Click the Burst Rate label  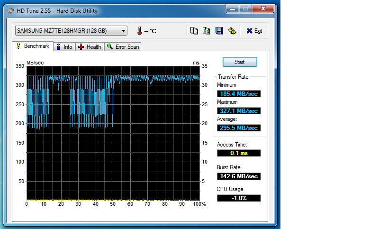229,167
